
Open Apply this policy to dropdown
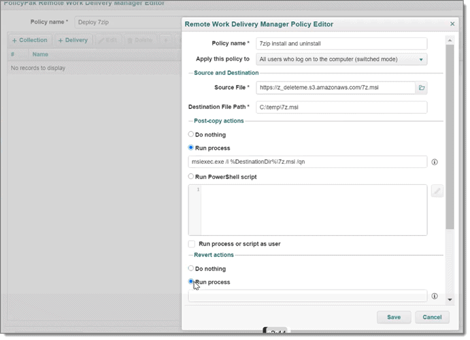click(341, 59)
